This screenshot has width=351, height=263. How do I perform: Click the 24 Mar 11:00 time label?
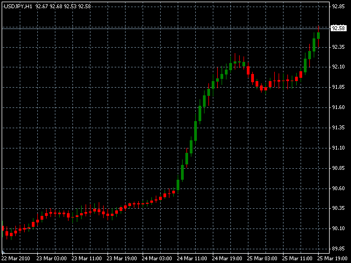pos(192,259)
